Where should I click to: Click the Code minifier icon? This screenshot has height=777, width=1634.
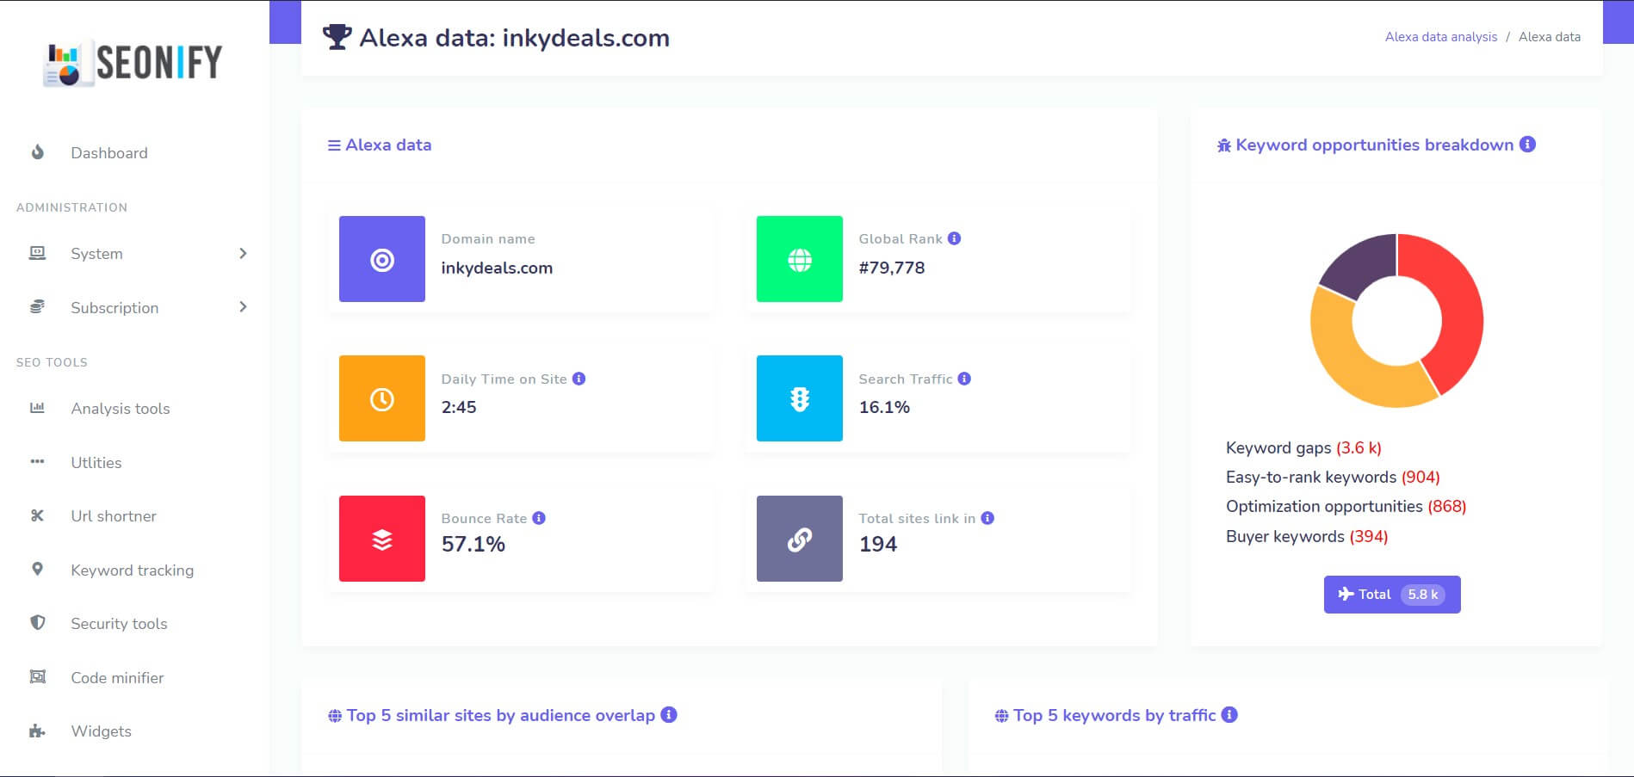pyautogui.click(x=37, y=676)
